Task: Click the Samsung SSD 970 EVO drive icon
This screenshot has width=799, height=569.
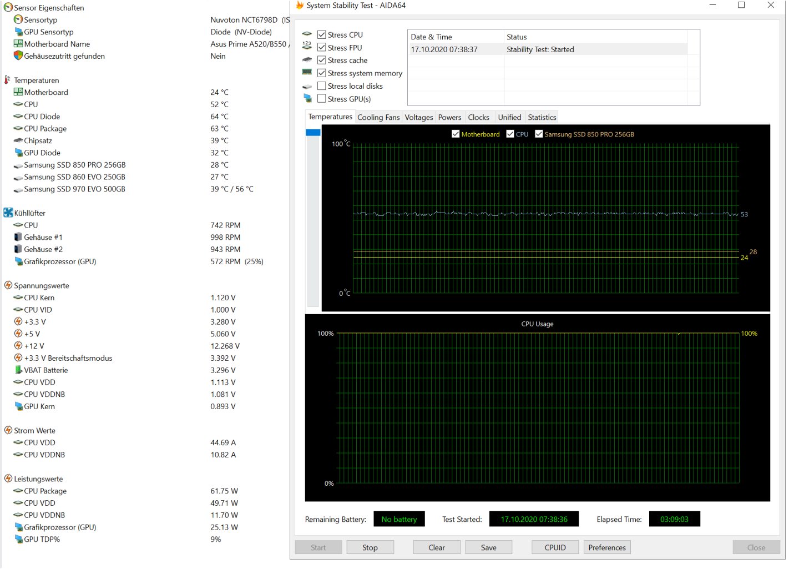Action: coord(18,189)
